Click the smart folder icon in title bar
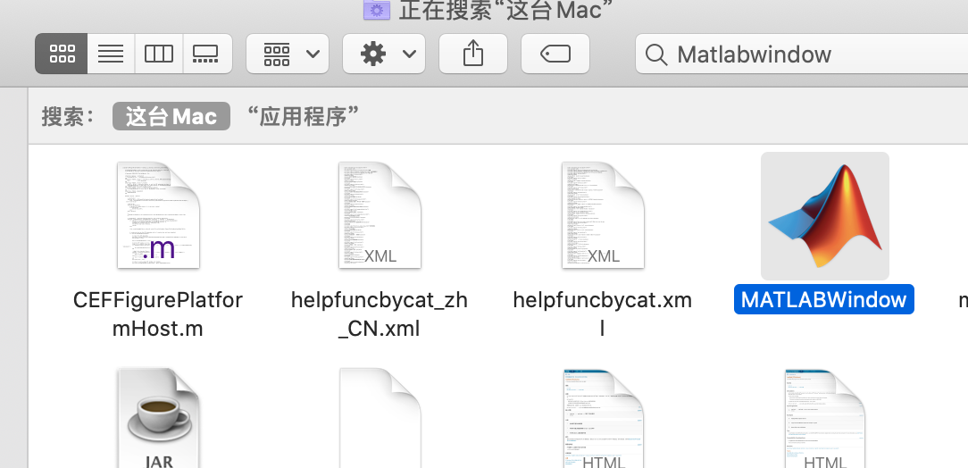The image size is (968, 468). [377, 9]
